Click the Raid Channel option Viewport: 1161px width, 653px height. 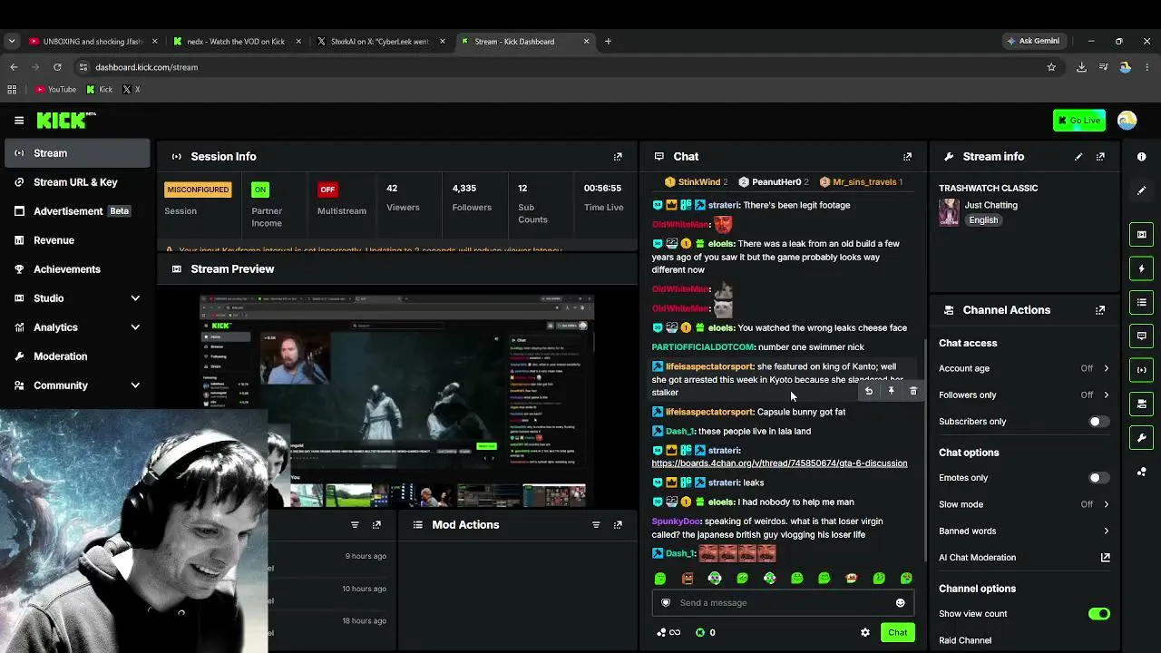coord(965,640)
